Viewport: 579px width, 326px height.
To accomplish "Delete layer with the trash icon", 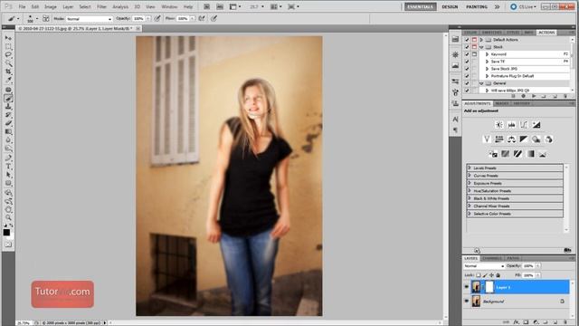I will tap(565, 322).
